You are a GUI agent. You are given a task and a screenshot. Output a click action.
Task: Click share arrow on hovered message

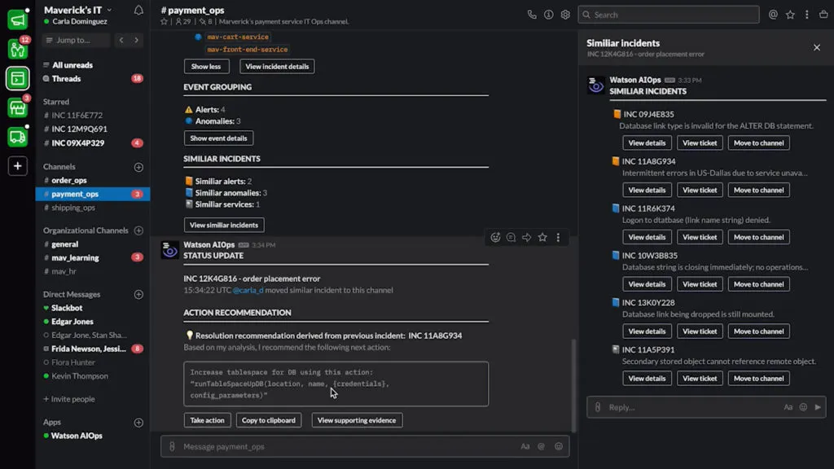526,238
